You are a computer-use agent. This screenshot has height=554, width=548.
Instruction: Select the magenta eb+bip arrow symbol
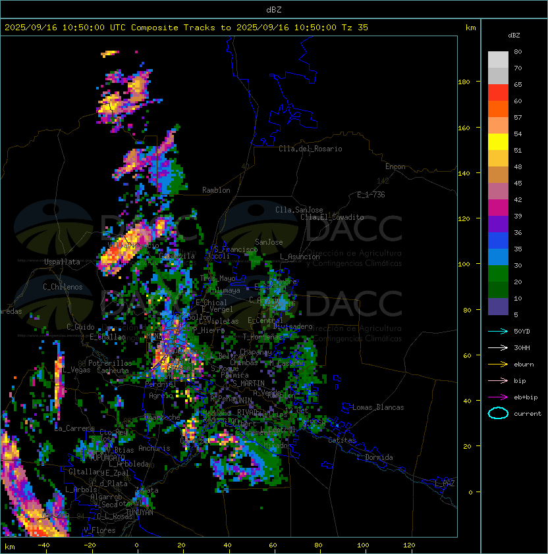(x=498, y=397)
